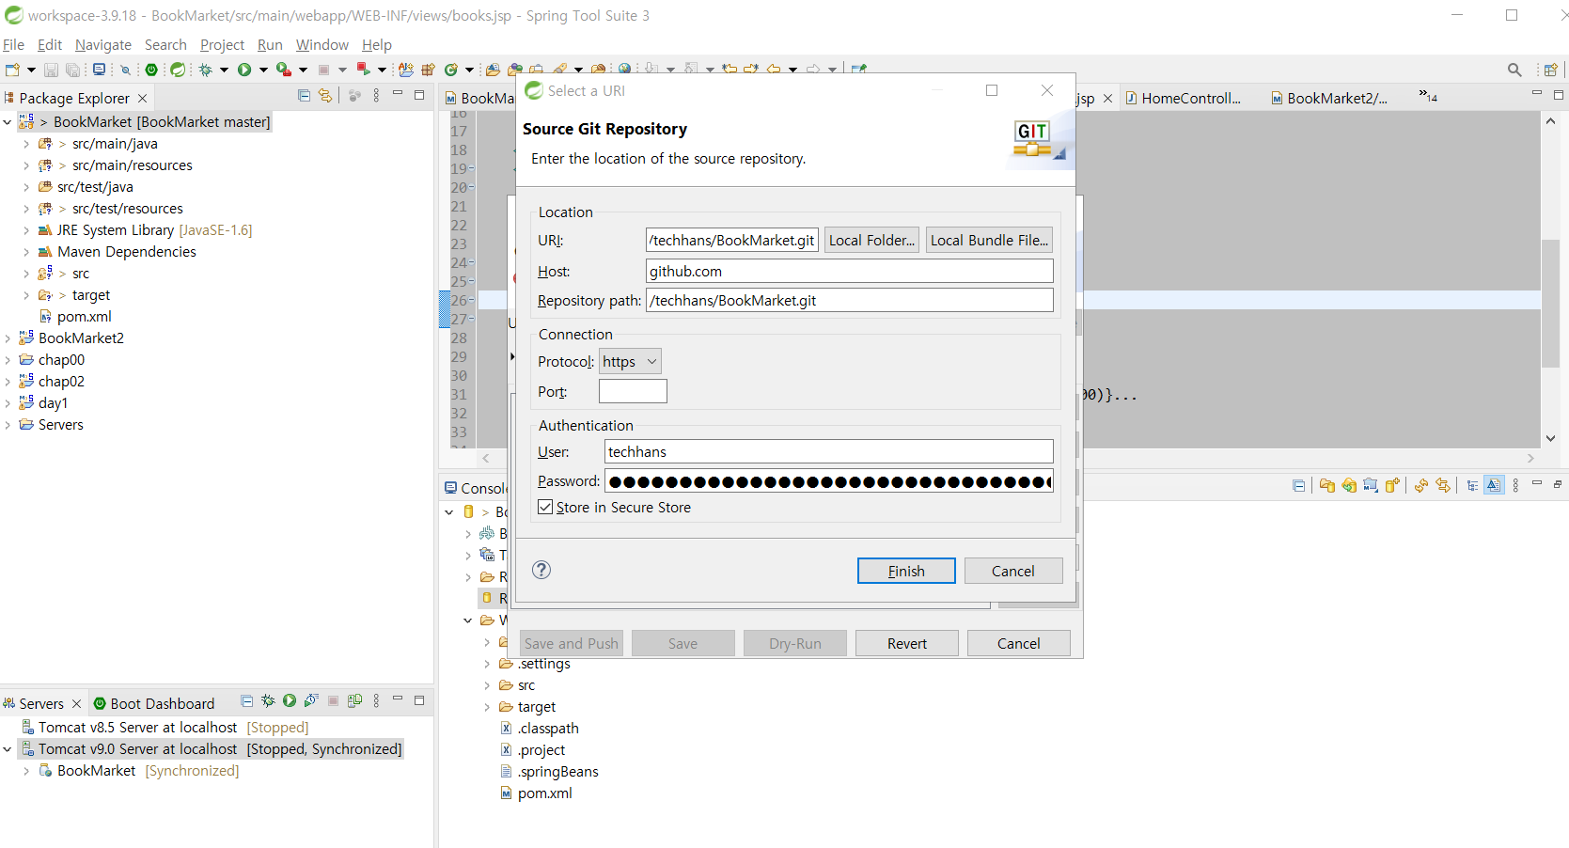Start the server in debug mode icon
Image resolution: width=1569 pixels, height=848 pixels.
[268, 700]
